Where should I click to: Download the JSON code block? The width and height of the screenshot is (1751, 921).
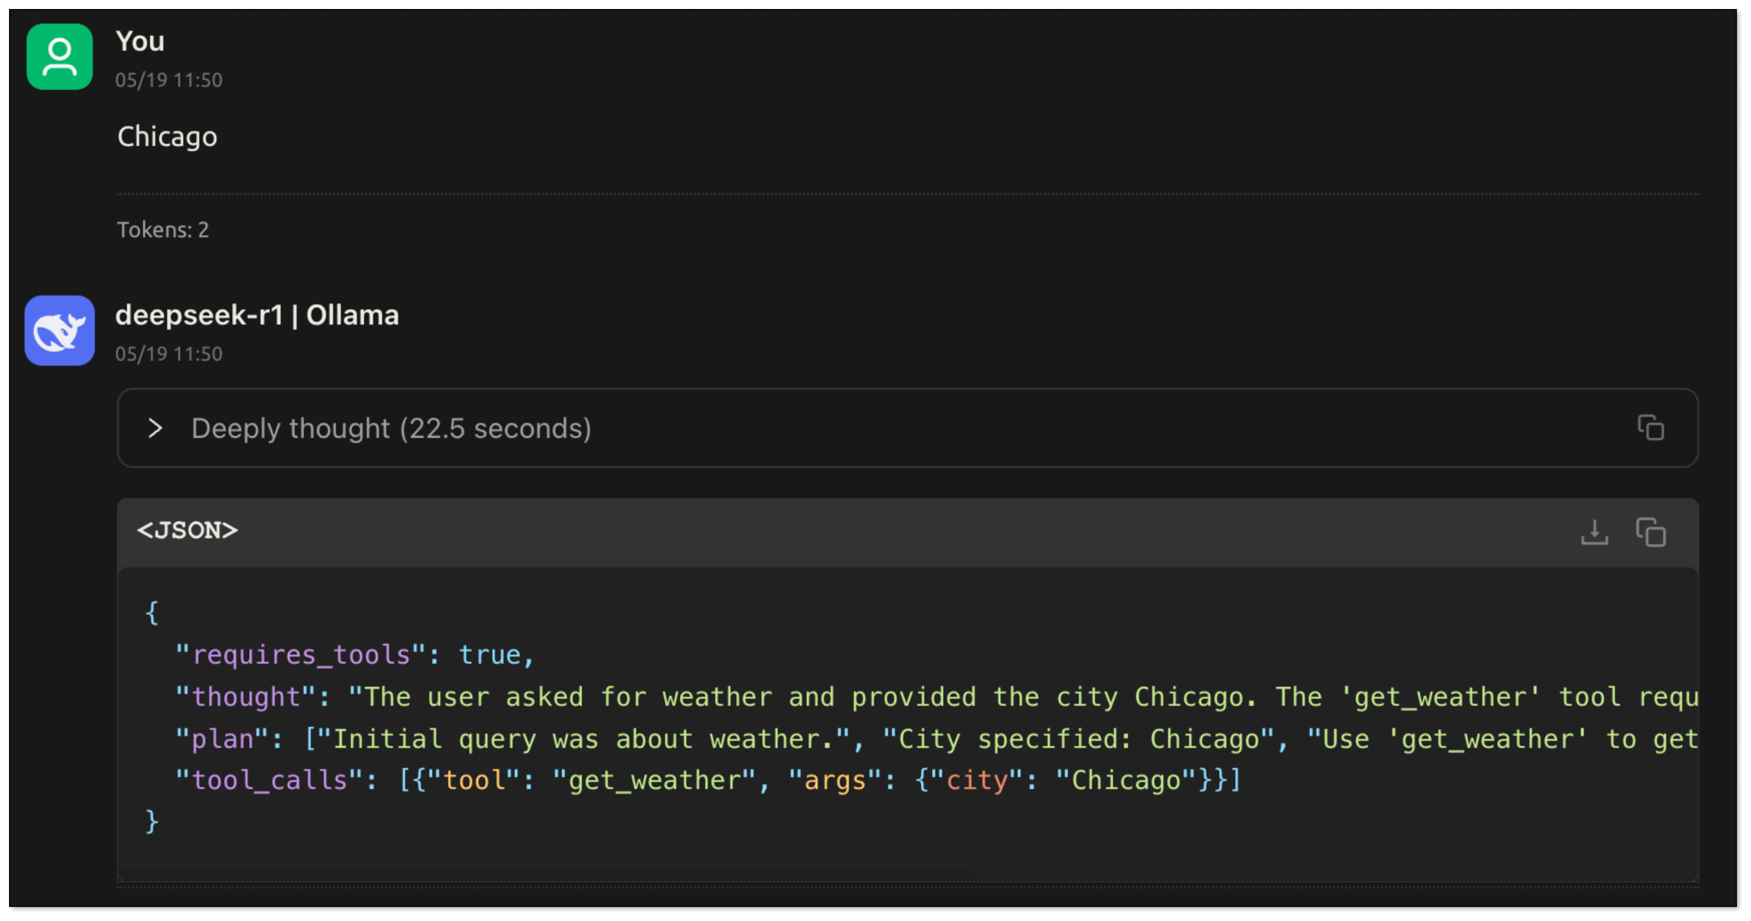pos(1594,533)
